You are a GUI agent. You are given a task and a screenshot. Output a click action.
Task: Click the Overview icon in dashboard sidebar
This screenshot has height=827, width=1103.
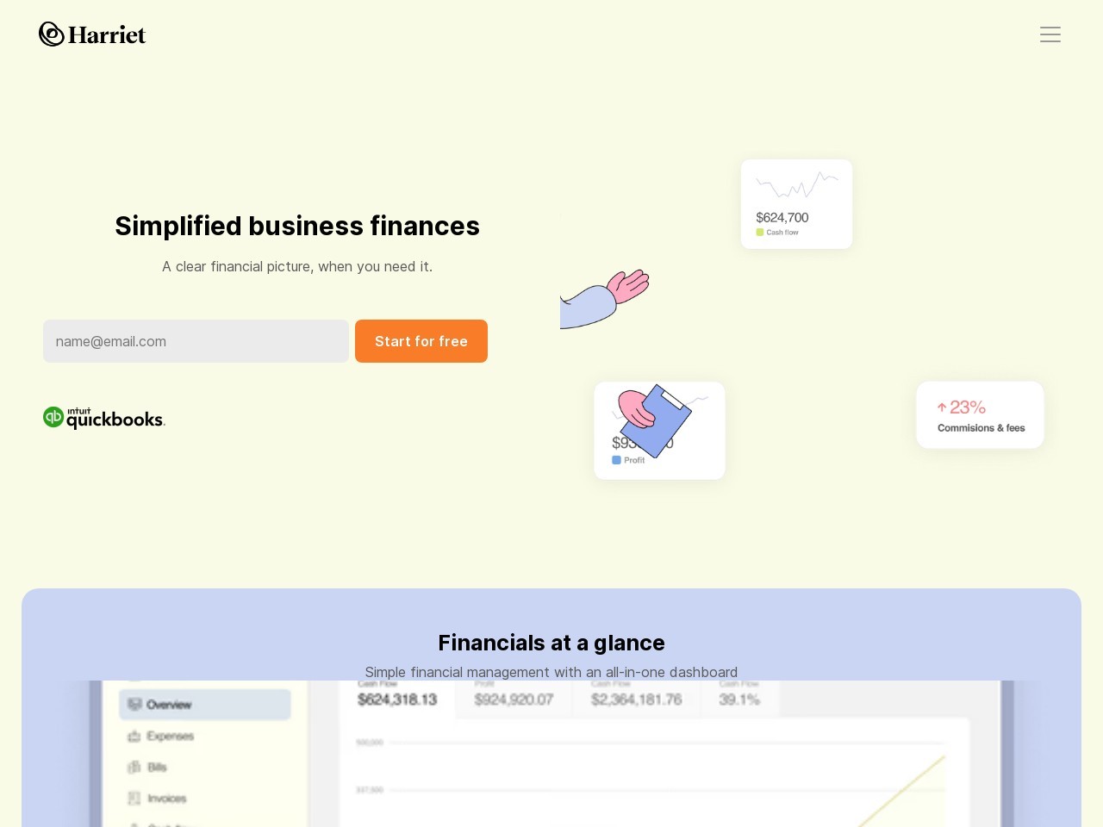pos(134,705)
